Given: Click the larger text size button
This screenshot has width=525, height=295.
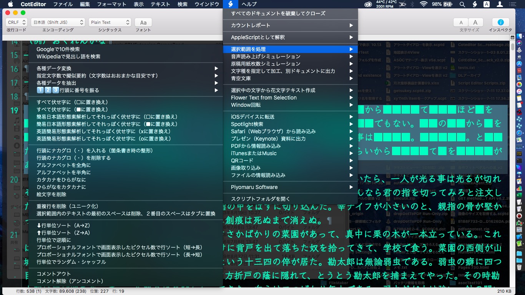Looking at the screenshot, I should point(475,22).
